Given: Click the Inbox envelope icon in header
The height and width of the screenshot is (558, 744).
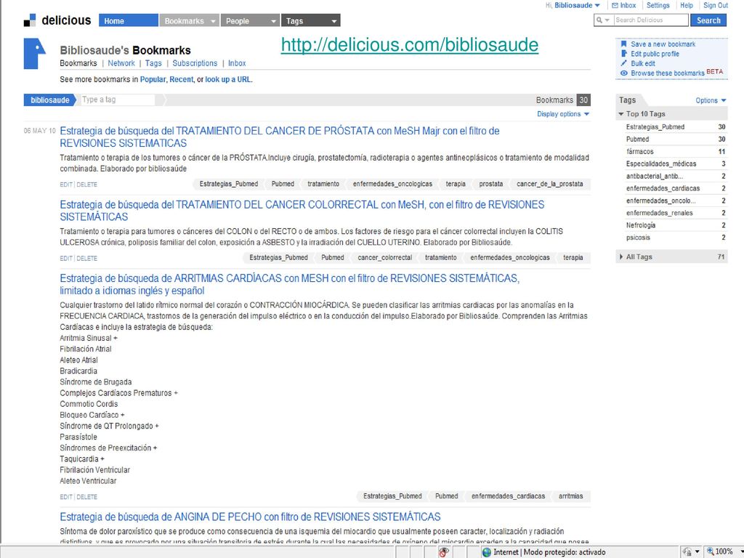Looking at the screenshot, I should coord(615,5).
